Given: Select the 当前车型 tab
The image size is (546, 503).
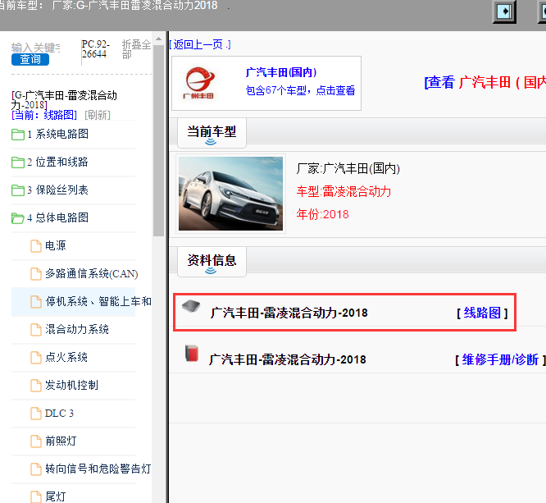Looking at the screenshot, I should [x=212, y=133].
